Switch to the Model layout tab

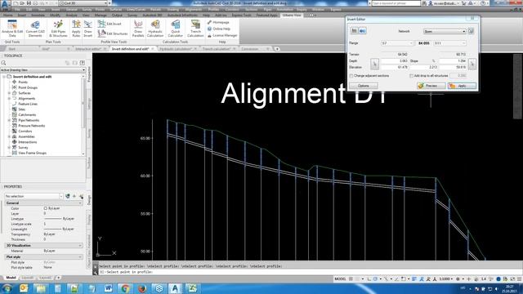(11, 278)
